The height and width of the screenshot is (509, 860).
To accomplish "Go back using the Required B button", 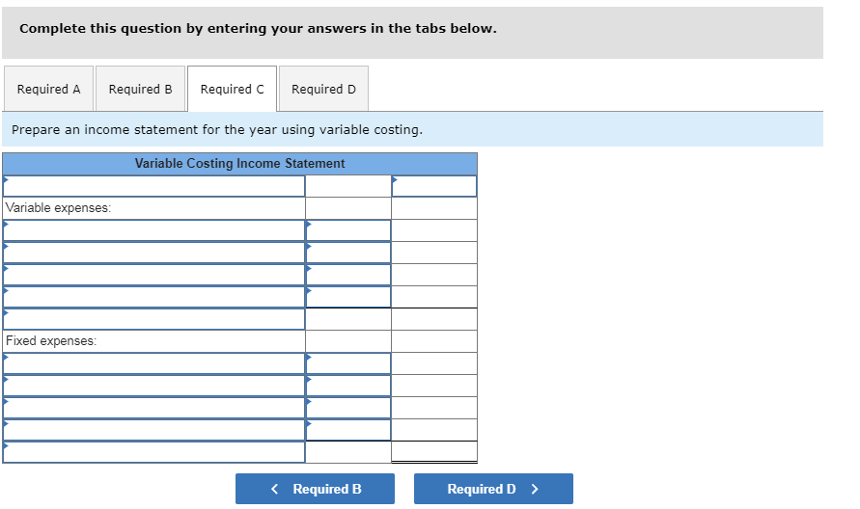I will (x=315, y=489).
